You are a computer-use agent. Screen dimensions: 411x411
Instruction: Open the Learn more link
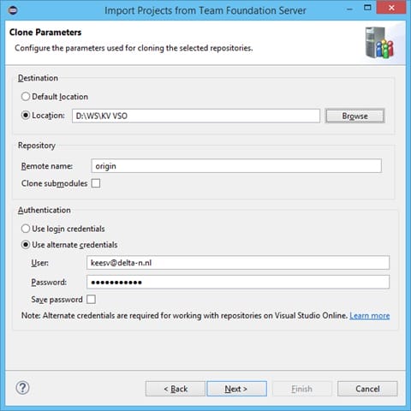pos(370,316)
